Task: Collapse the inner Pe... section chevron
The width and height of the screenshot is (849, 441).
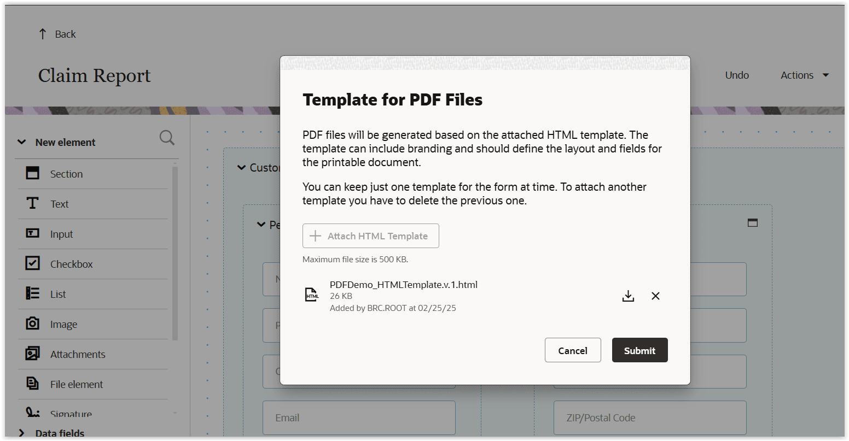Action: click(261, 225)
